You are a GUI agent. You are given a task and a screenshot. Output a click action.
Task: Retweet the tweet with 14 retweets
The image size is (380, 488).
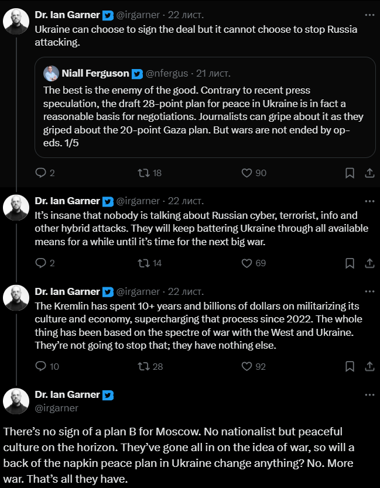142,263
